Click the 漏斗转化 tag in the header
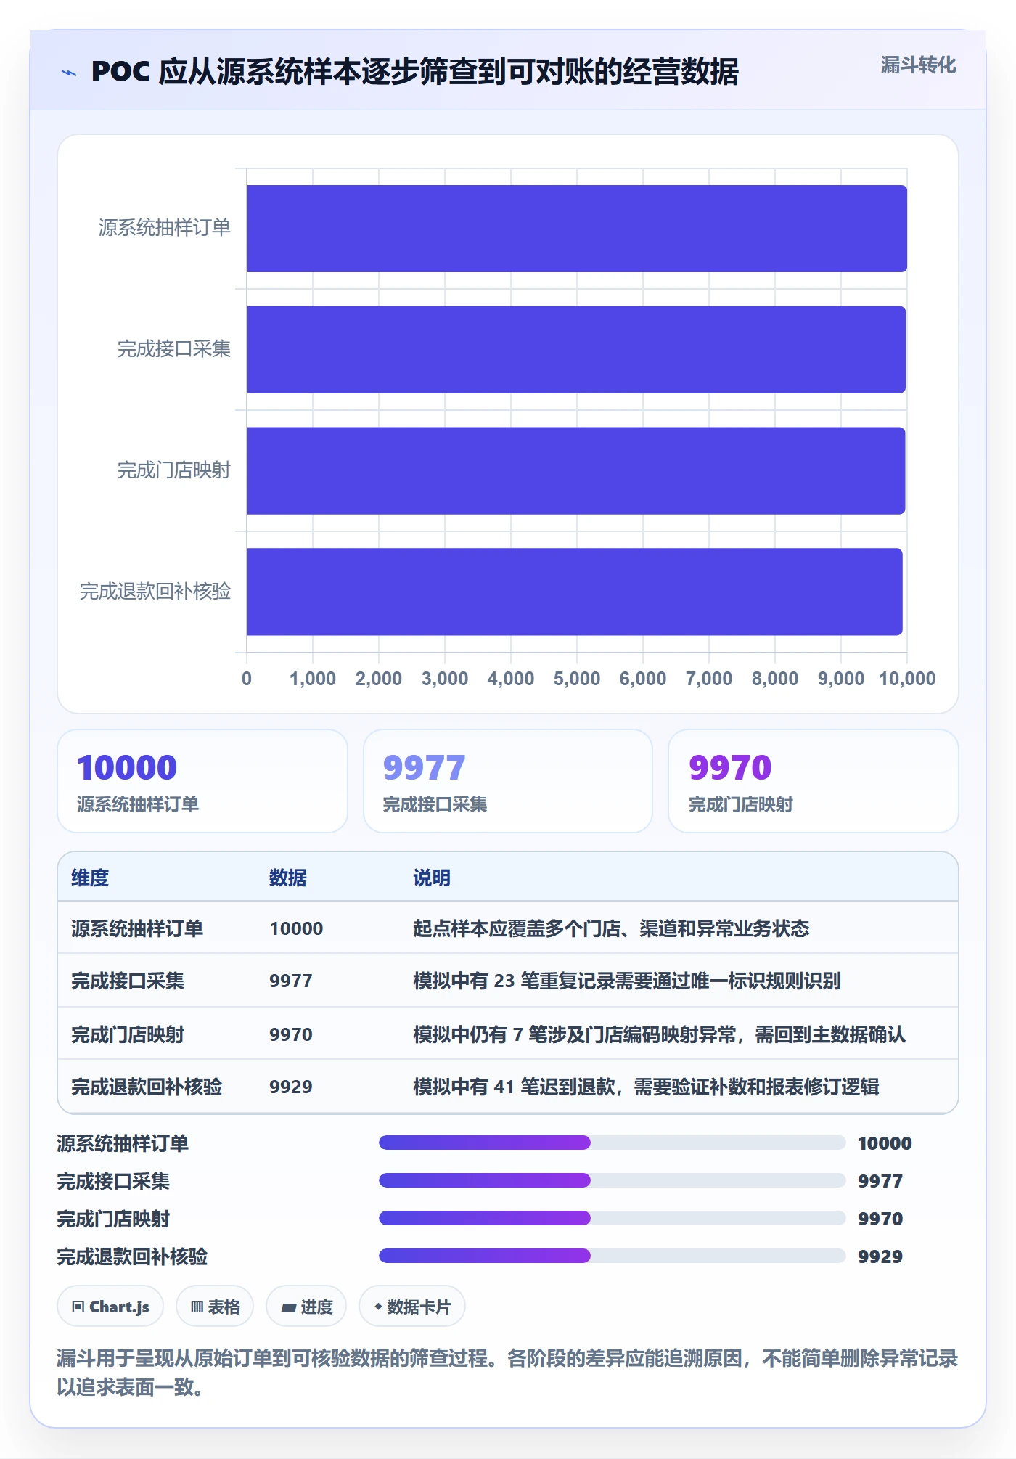 tap(918, 65)
